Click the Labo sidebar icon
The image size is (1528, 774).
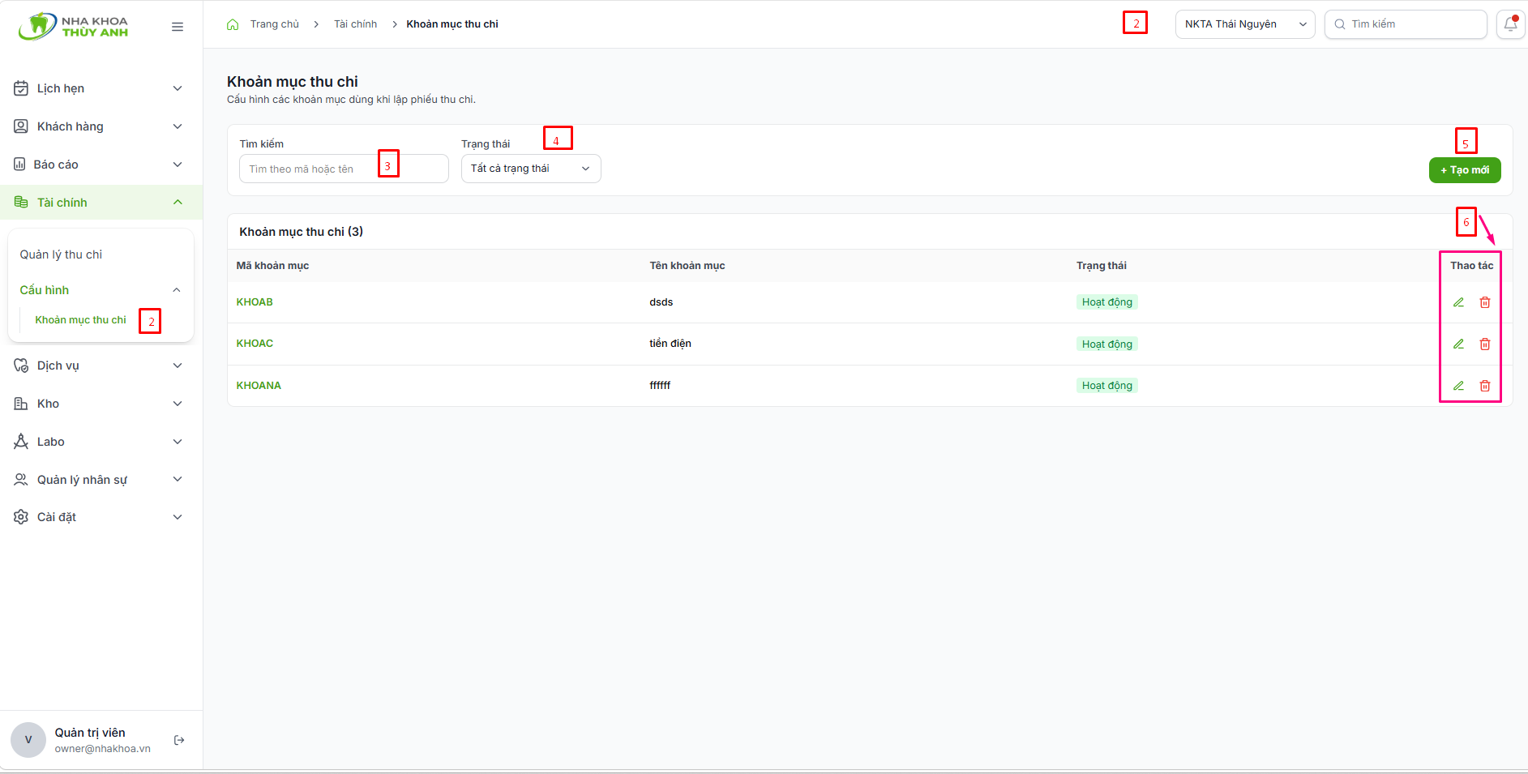click(21, 442)
